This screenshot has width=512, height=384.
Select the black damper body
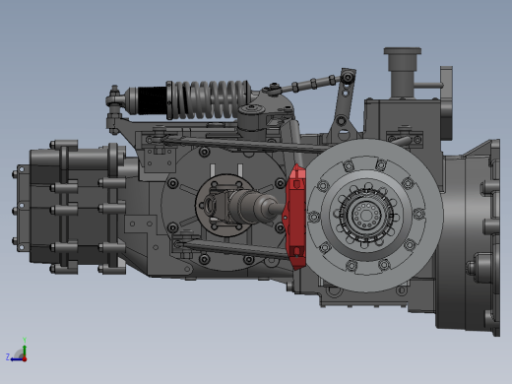point(152,100)
